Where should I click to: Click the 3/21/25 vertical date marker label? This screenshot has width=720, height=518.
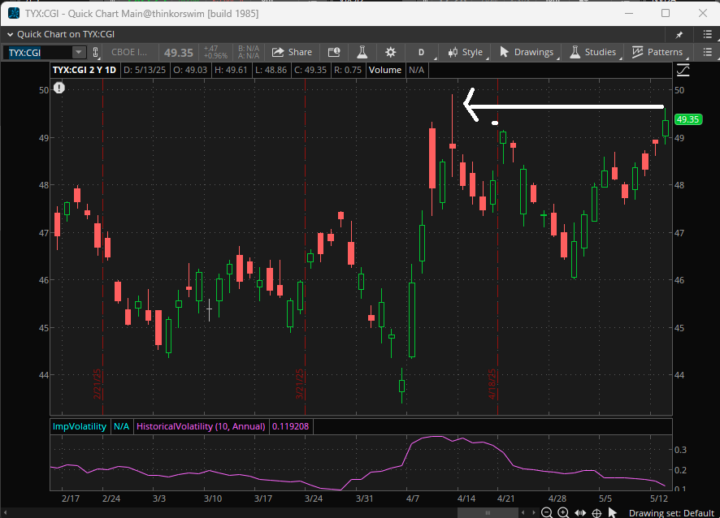point(300,384)
